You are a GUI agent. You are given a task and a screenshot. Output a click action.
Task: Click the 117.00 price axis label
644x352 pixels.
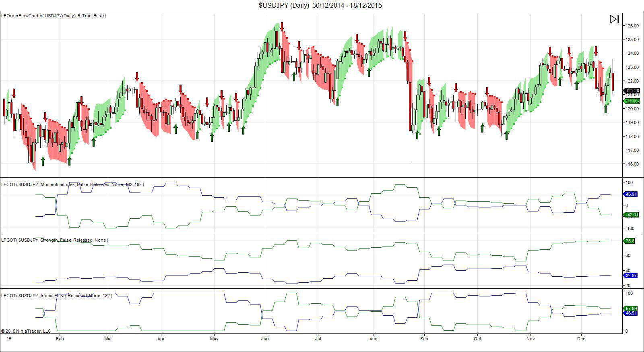(x=632, y=150)
